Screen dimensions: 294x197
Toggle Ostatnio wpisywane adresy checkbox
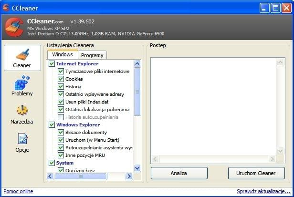(x=61, y=94)
